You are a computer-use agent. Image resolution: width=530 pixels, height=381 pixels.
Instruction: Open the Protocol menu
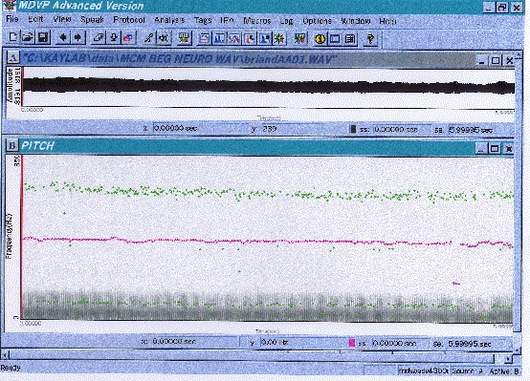[x=129, y=20]
